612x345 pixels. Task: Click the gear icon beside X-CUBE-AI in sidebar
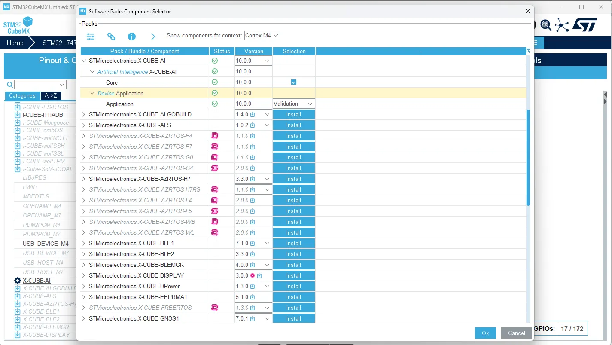click(x=18, y=281)
